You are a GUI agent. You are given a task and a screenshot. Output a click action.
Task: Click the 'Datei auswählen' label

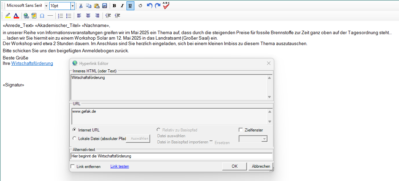[x=171, y=136]
